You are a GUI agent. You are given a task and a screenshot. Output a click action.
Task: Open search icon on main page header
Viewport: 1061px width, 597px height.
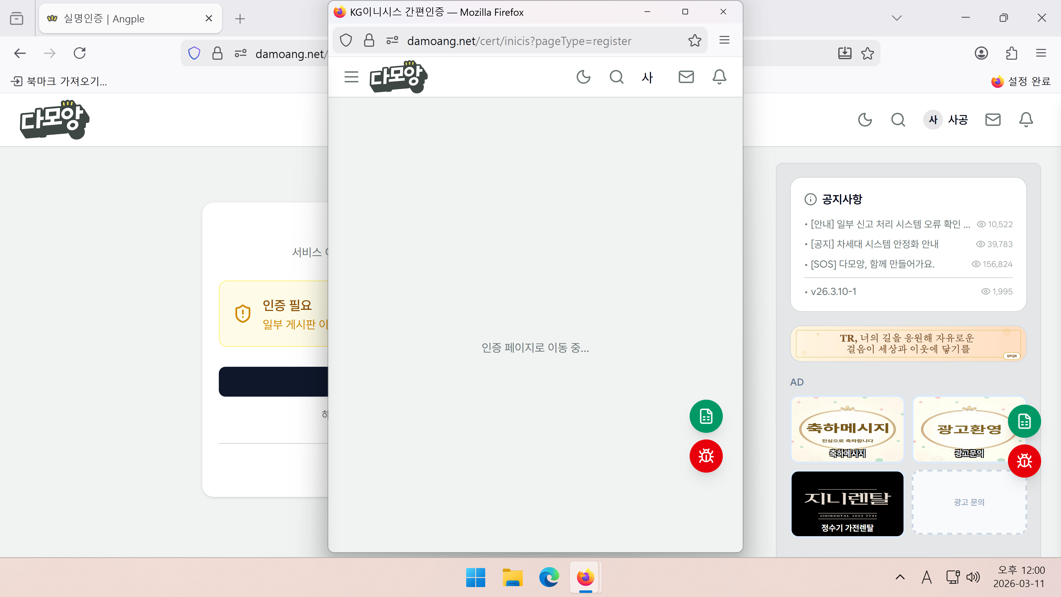click(x=898, y=119)
